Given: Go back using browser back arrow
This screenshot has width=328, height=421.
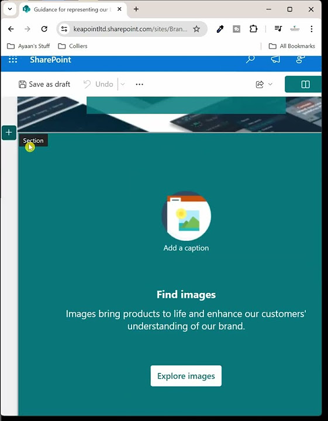Looking at the screenshot, I should coord(11,29).
